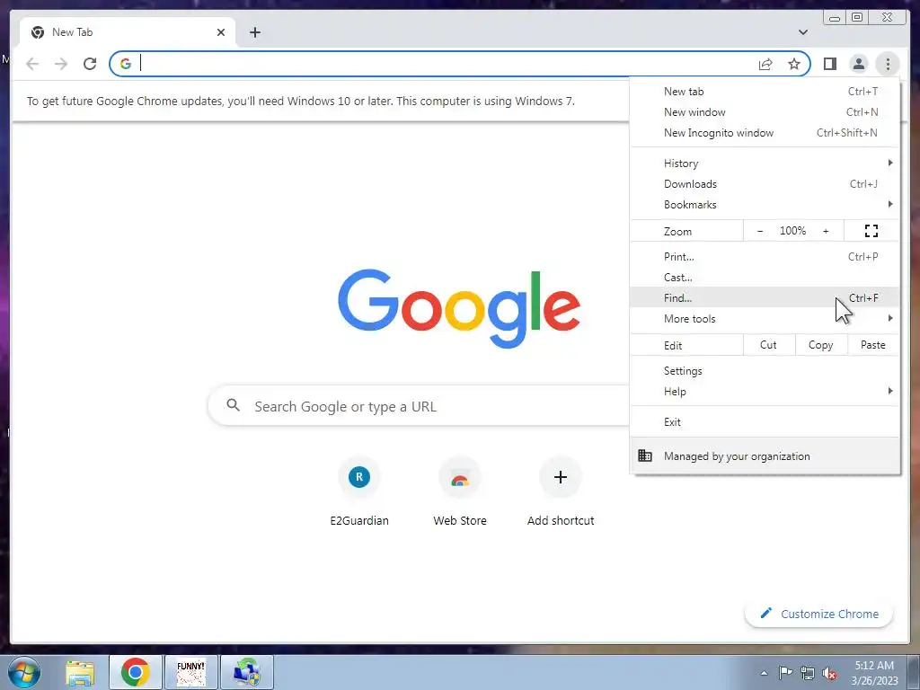Image resolution: width=920 pixels, height=690 pixels.
Task: Click the magnifier icon in the search box
Action: click(233, 405)
